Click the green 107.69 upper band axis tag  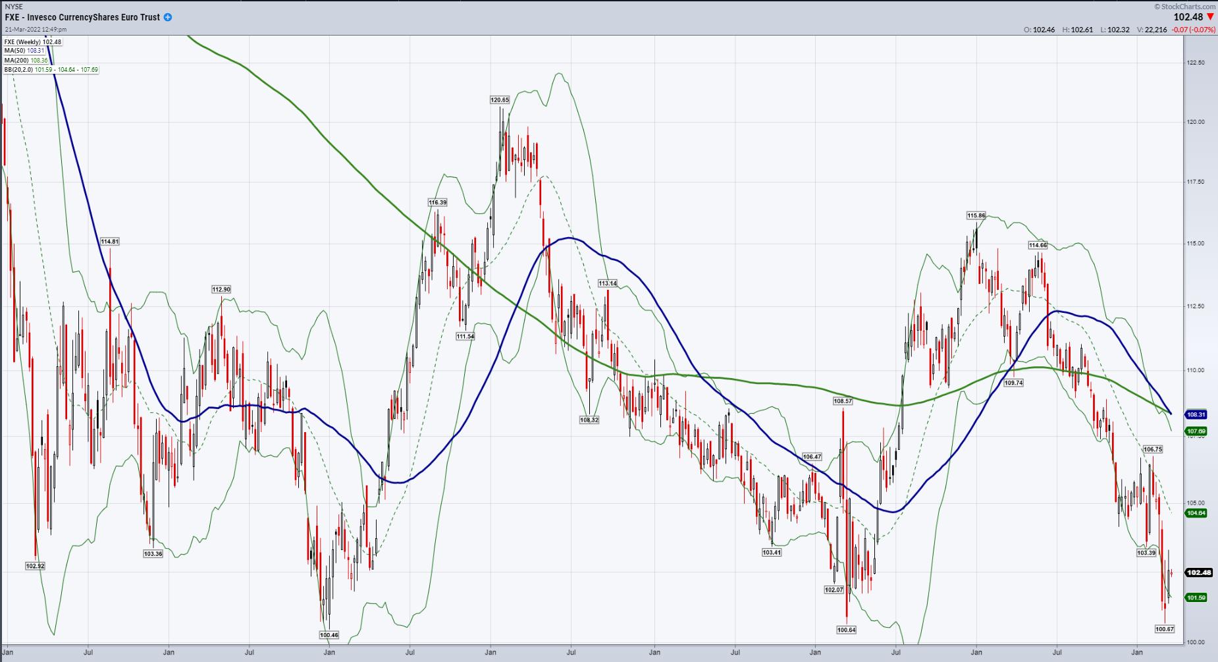1196,431
